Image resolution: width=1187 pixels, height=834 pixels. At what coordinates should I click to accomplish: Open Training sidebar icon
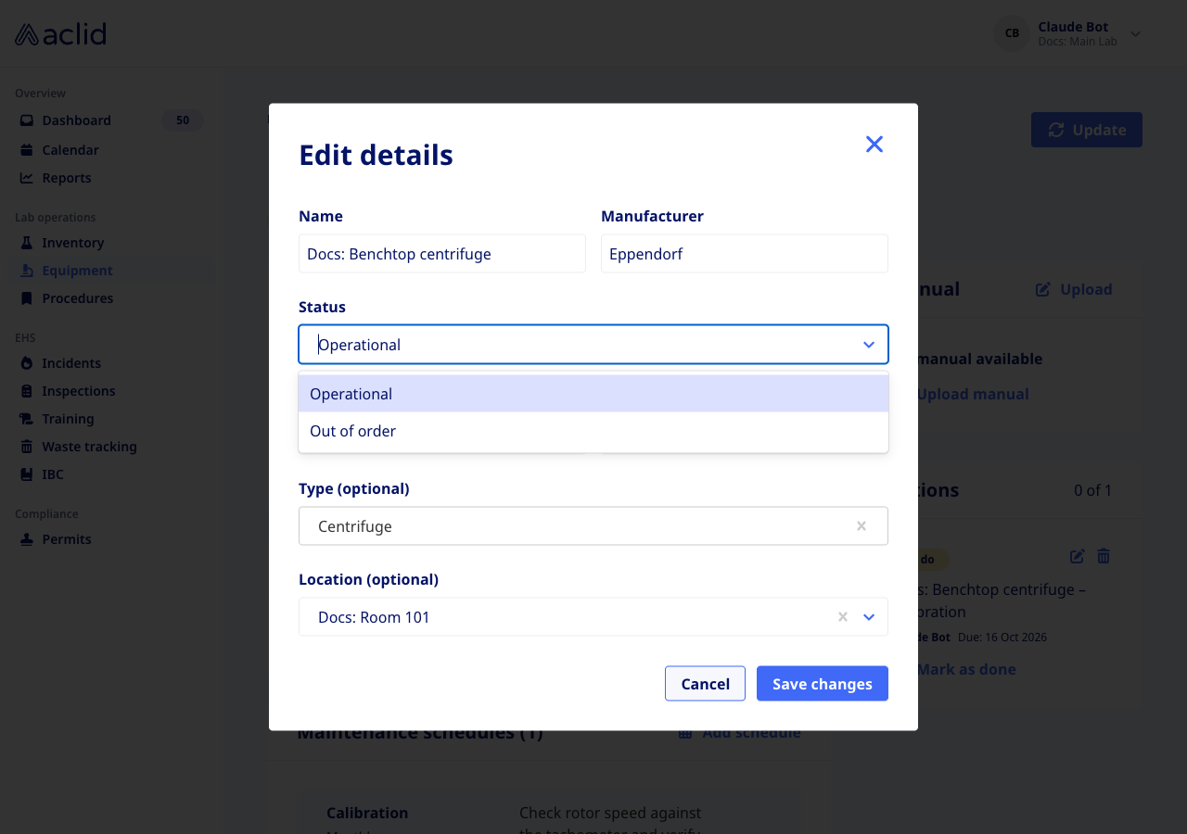(27, 419)
